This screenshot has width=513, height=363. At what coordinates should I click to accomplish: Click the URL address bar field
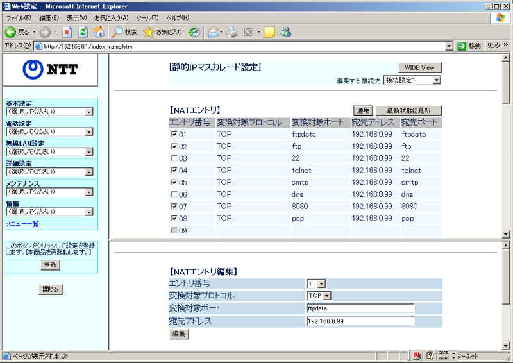coord(244,46)
